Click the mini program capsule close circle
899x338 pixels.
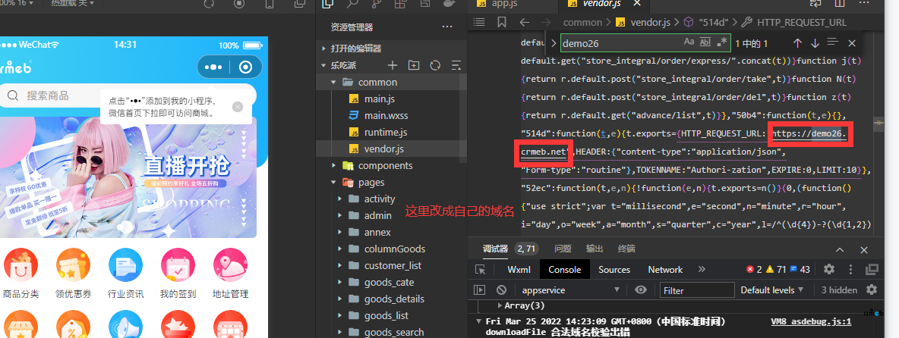[246, 67]
